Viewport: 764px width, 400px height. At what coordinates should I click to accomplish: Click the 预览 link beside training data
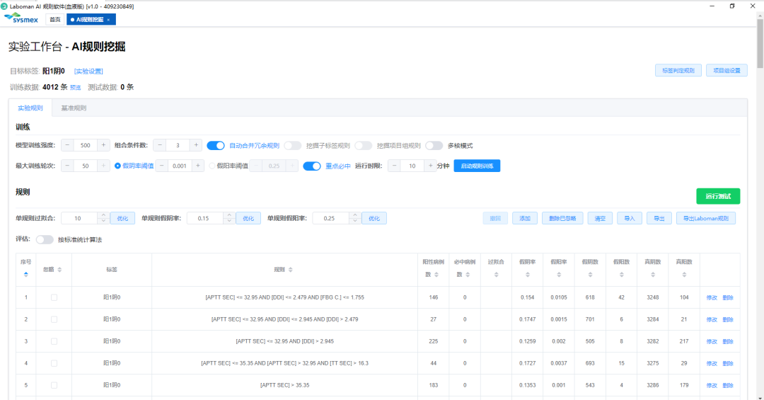[x=75, y=87]
